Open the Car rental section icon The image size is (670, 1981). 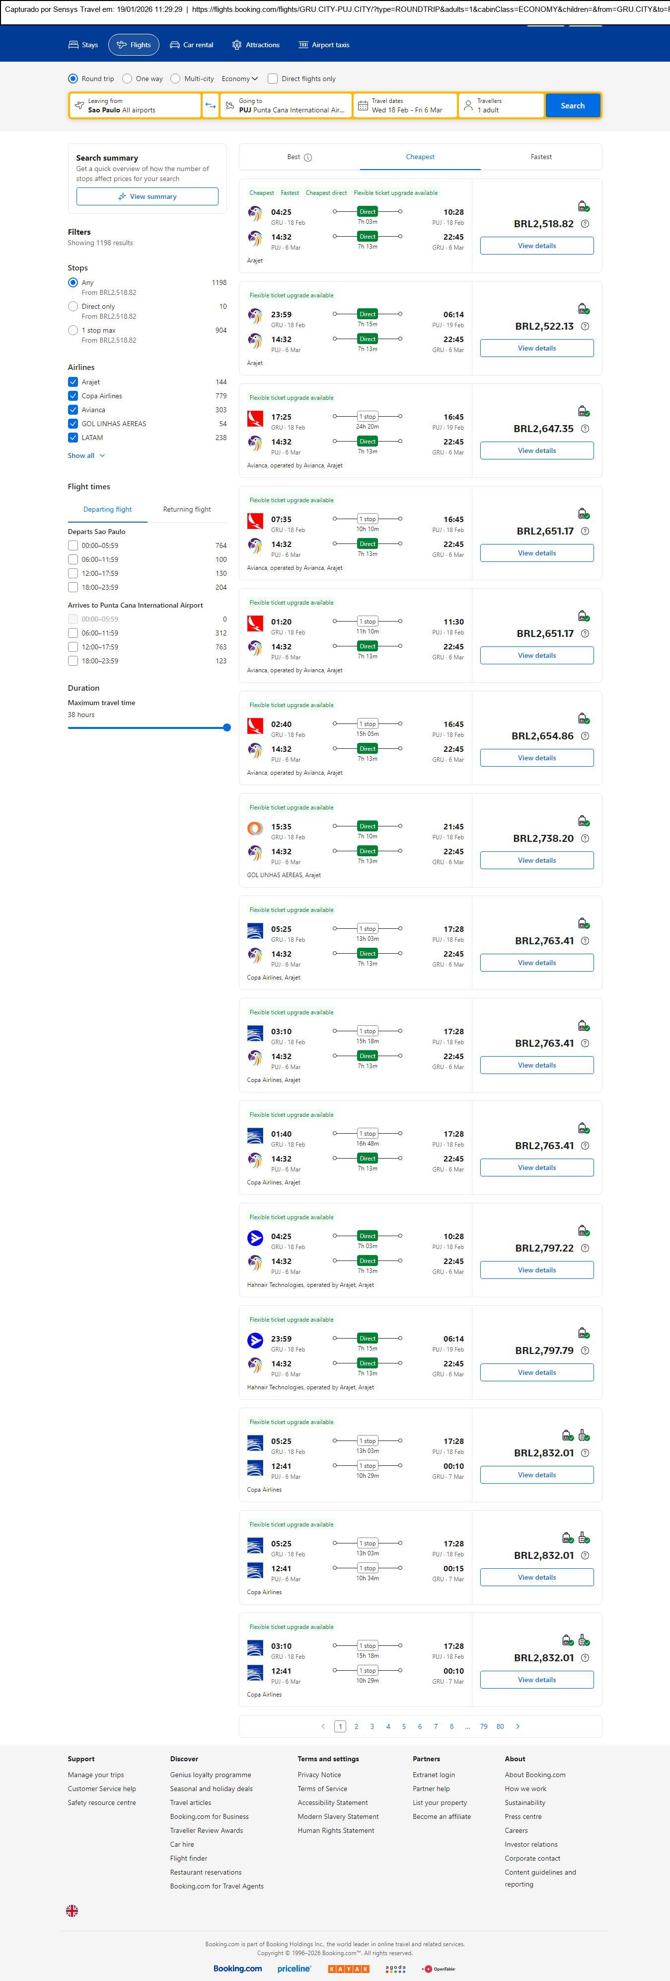[175, 45]
